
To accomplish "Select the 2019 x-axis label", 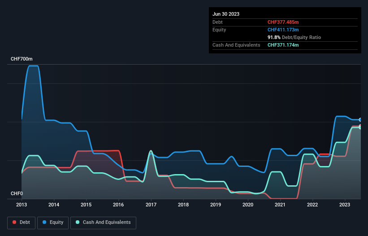I will coord(216,205).
